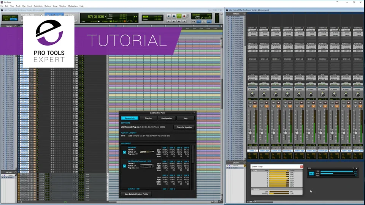Switch to the Plug-Ins tab in UAD panel
The height and width of the screenshot is (205, 365).
point(148,118)
